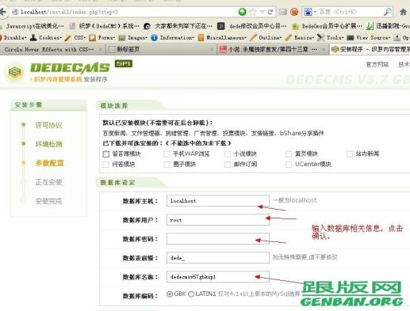Screen dimensions: 410x311
Task: Click the 参数配置 step in sidebar
Action: pyautogui.click(x=49, y=163)
